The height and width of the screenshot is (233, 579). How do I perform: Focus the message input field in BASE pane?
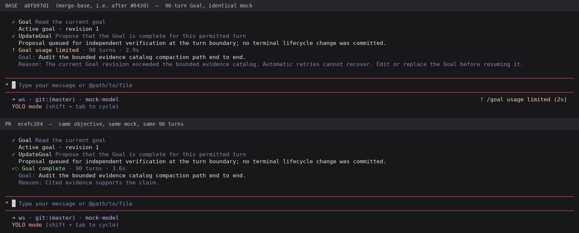point(289,85)
